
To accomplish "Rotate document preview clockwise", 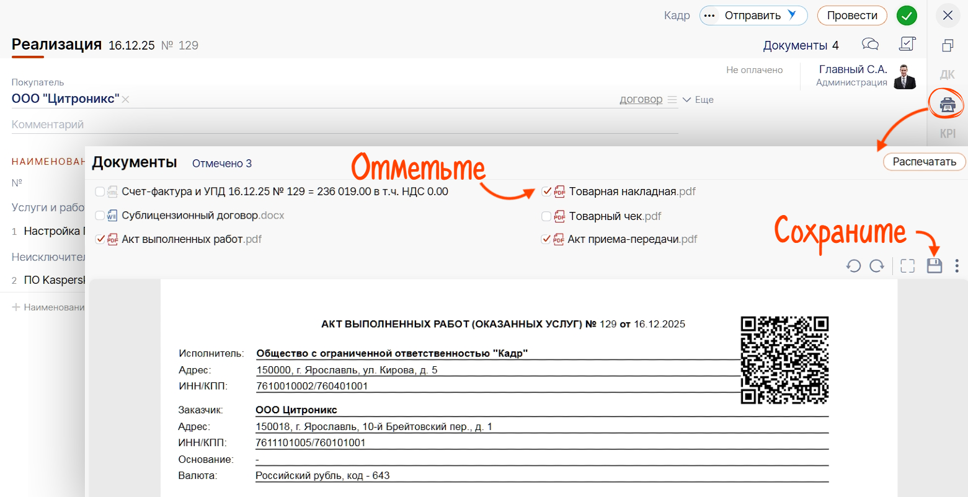I will click(x=877, y=266).
